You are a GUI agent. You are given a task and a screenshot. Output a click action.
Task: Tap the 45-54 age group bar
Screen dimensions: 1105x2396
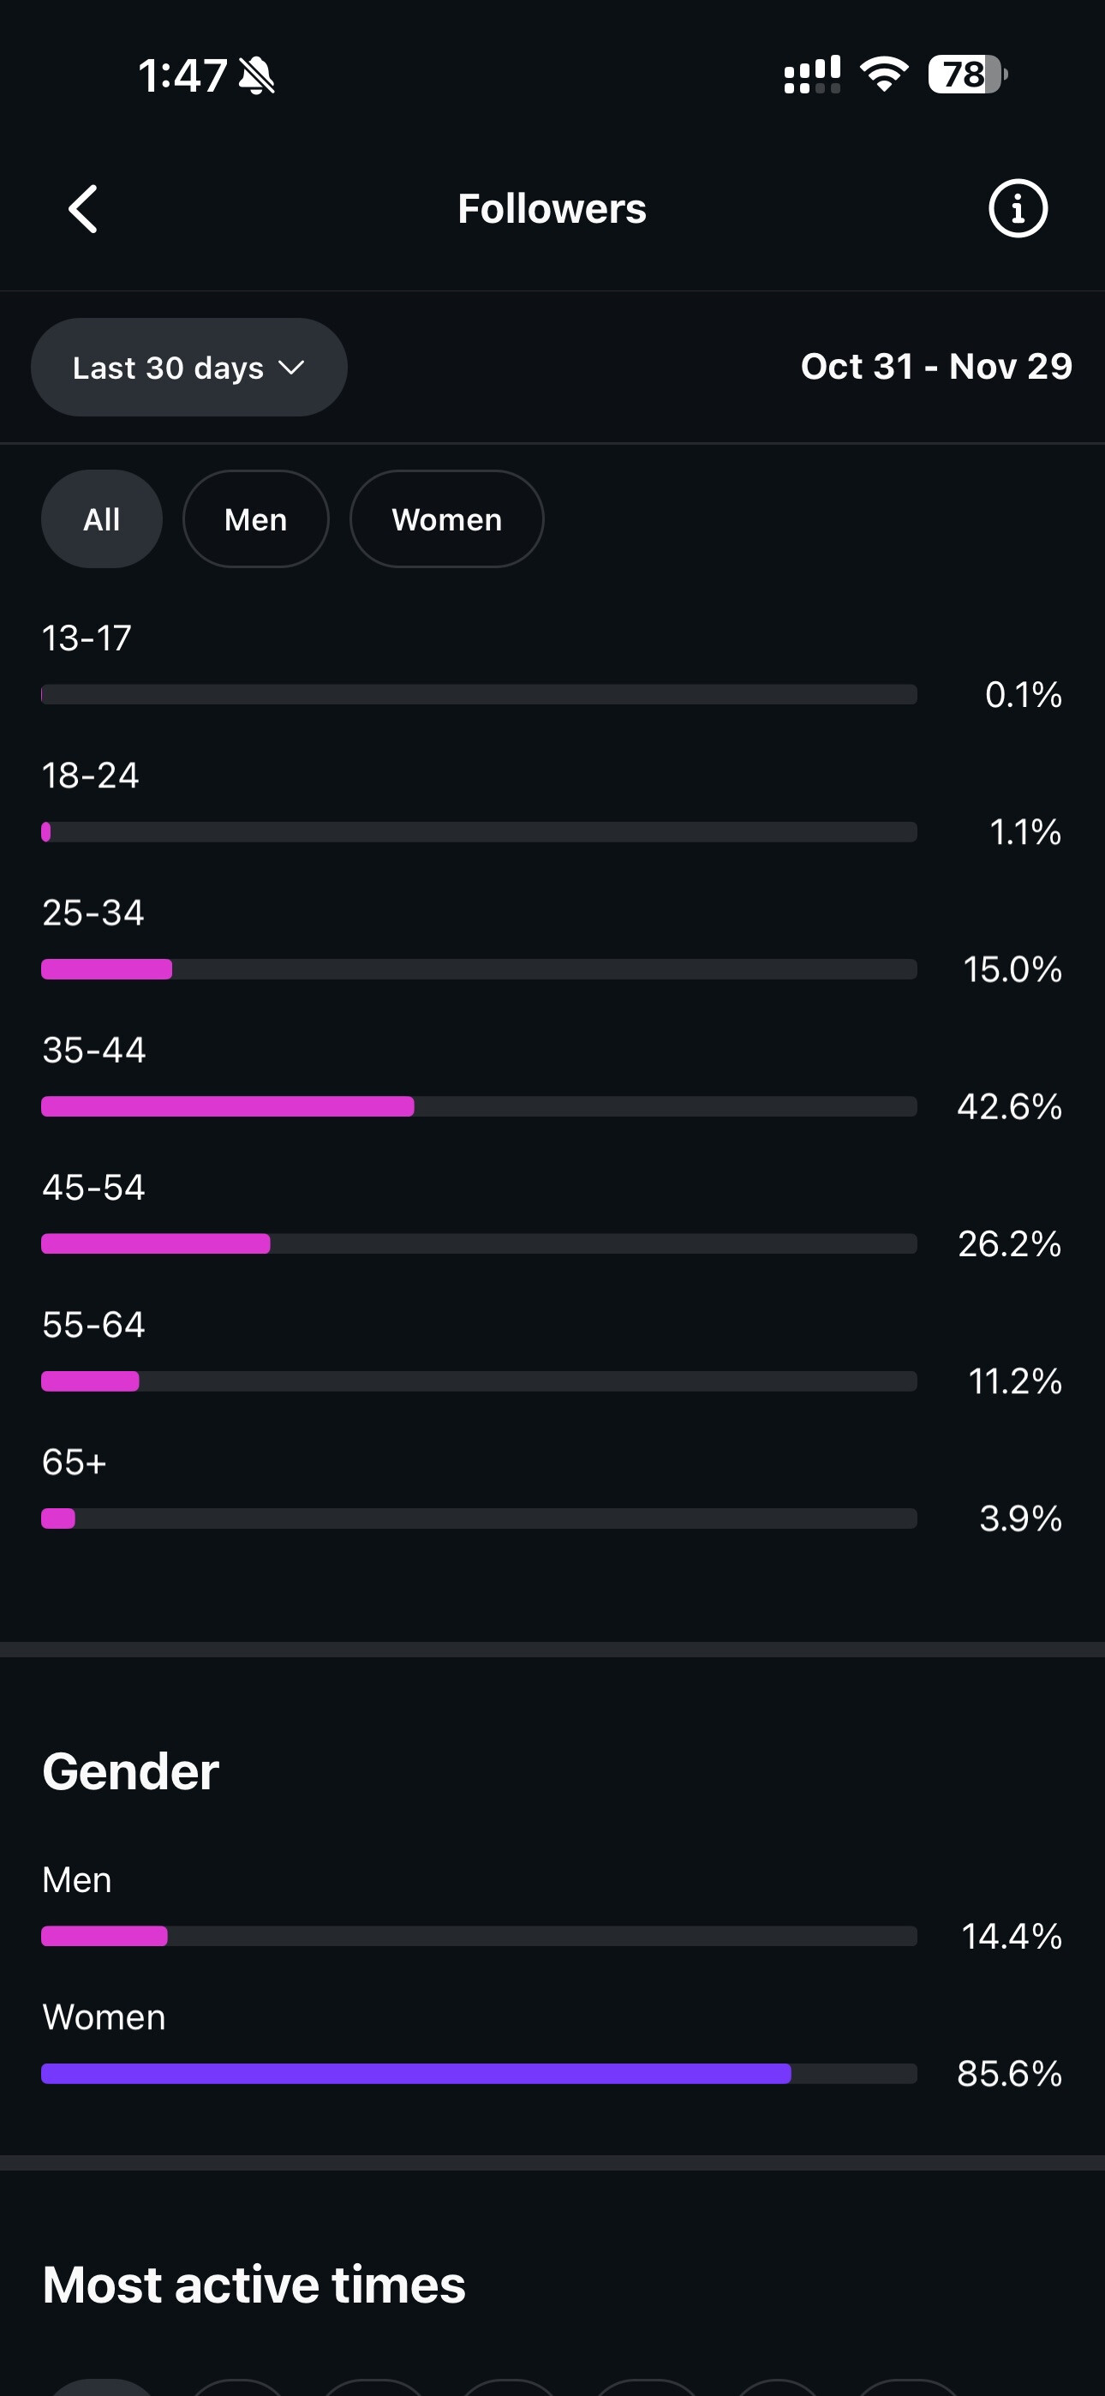(479, 1243)
